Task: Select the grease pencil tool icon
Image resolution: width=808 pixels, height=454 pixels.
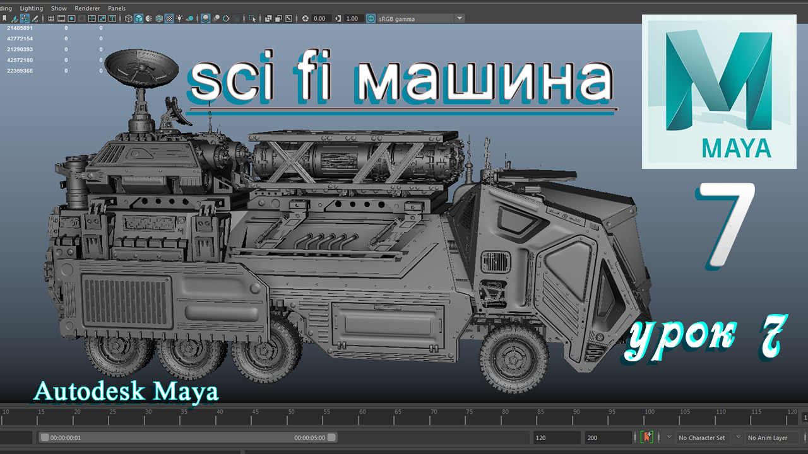Action: point(35,18)
